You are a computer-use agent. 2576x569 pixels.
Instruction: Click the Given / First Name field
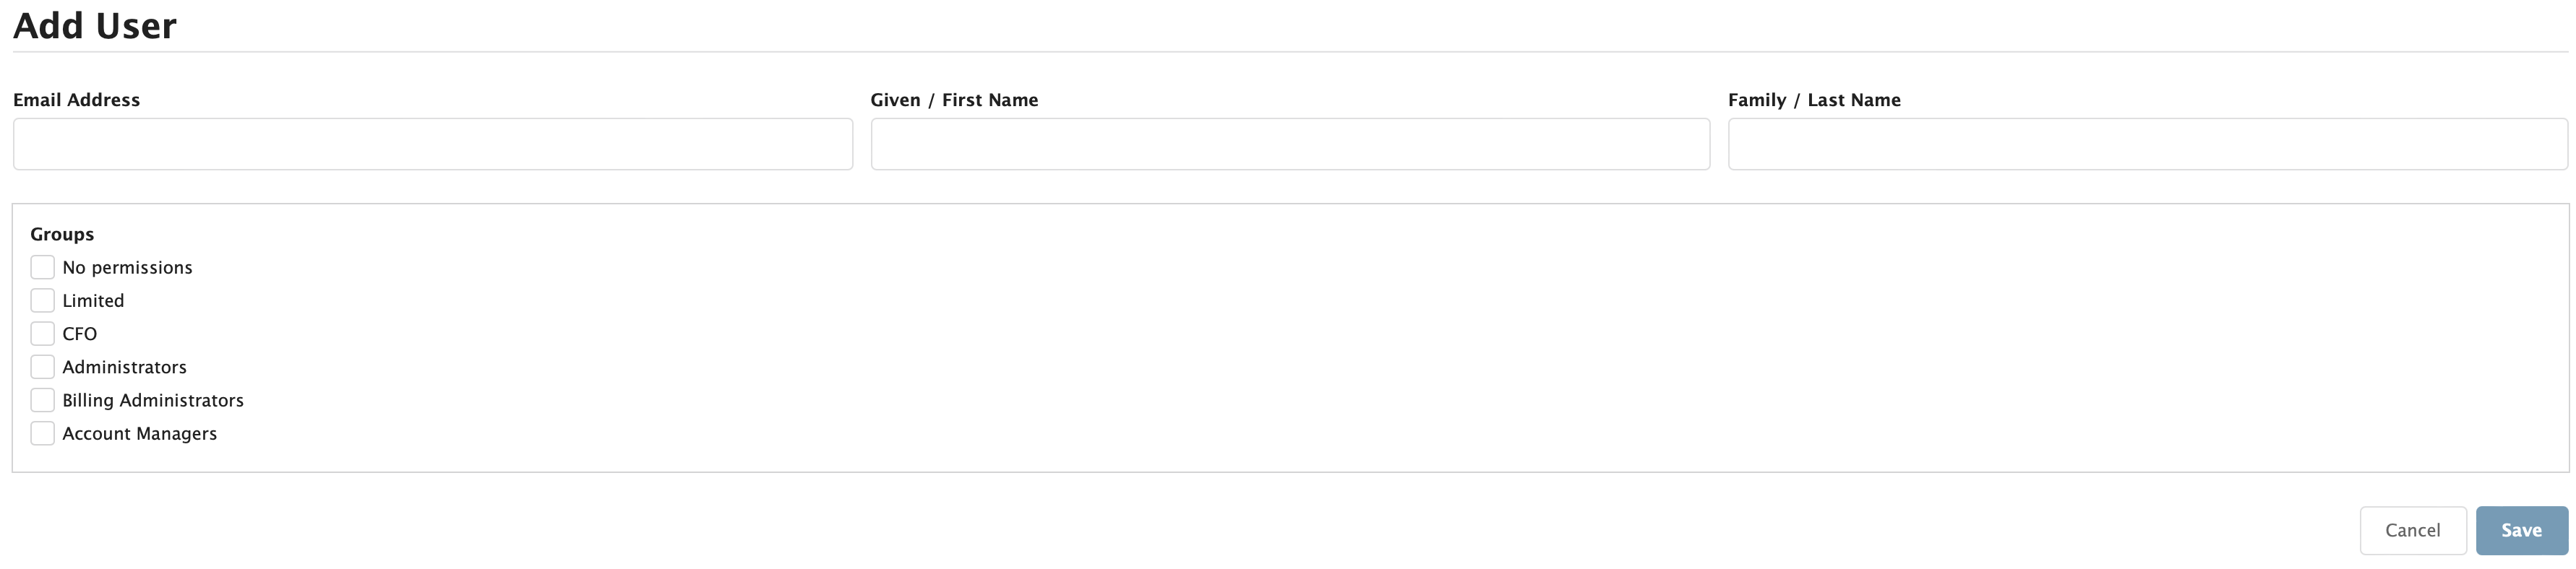tap(1290, 143)
